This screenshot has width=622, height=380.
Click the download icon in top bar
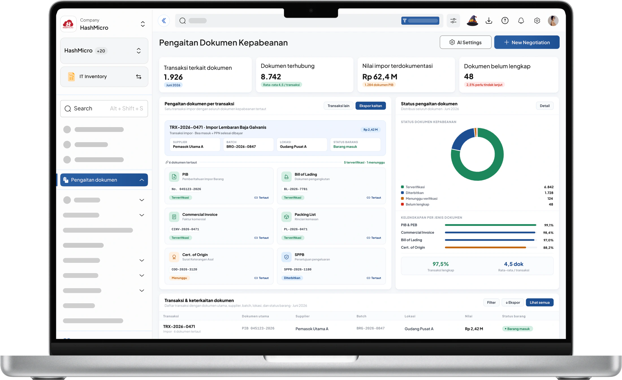[489, 21]
